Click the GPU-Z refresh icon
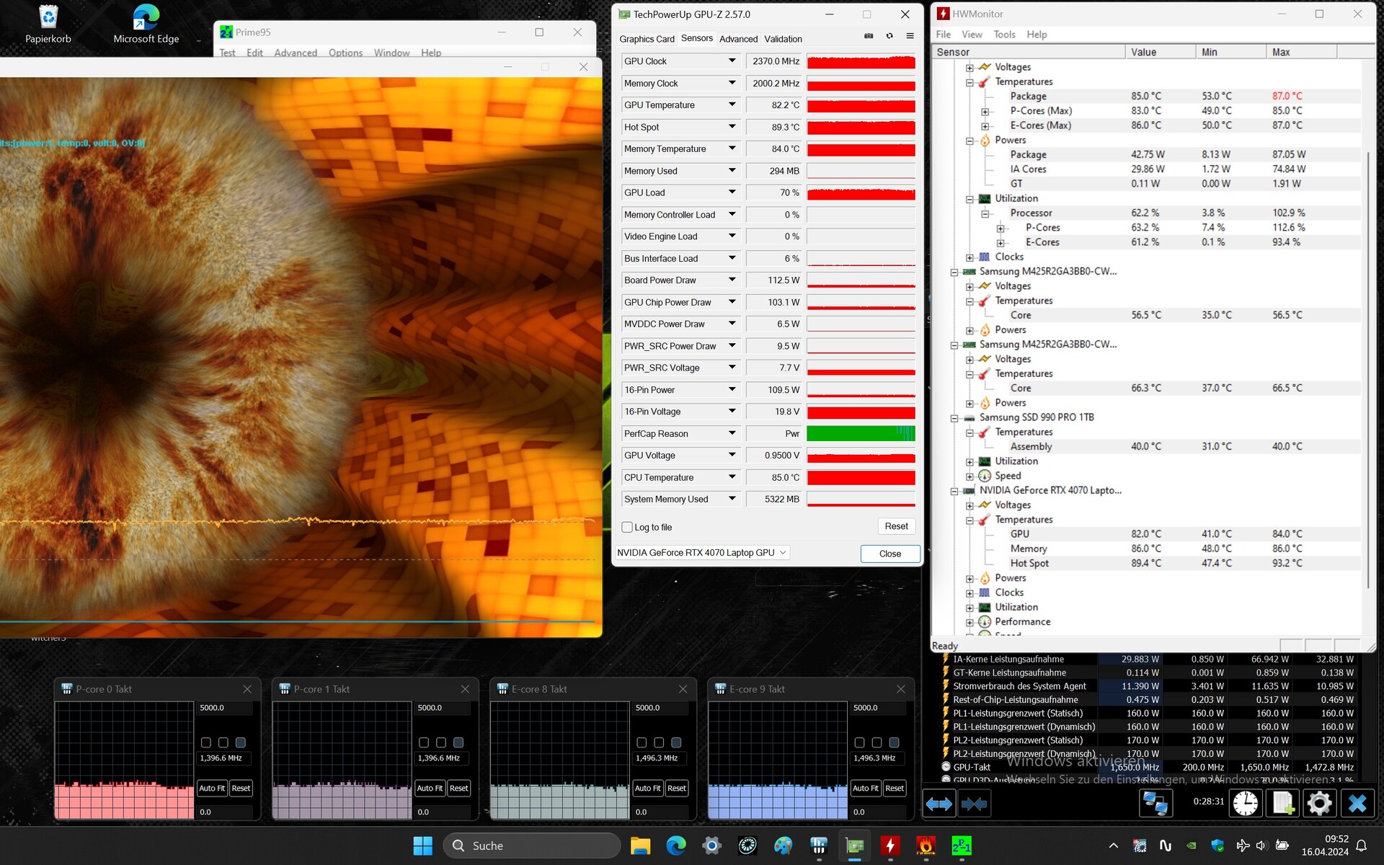The width and height of the screenshot is (1384, 865). pos(890,36)
